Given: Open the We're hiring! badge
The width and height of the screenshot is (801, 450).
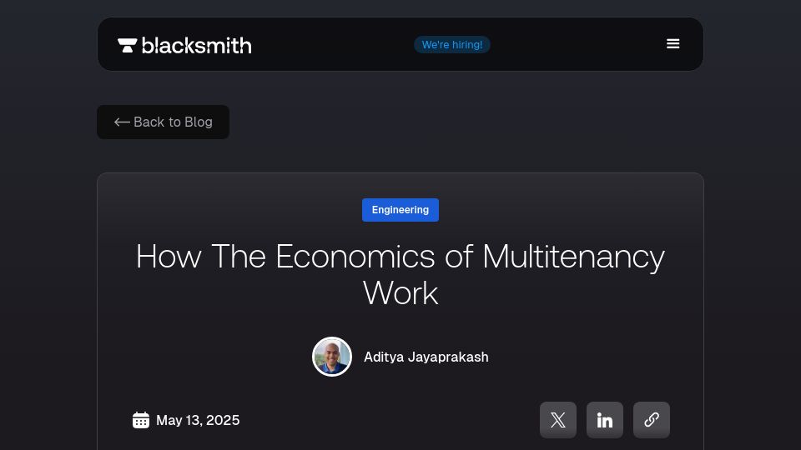Looking at the screenshot, I should [x=452, y=44].
